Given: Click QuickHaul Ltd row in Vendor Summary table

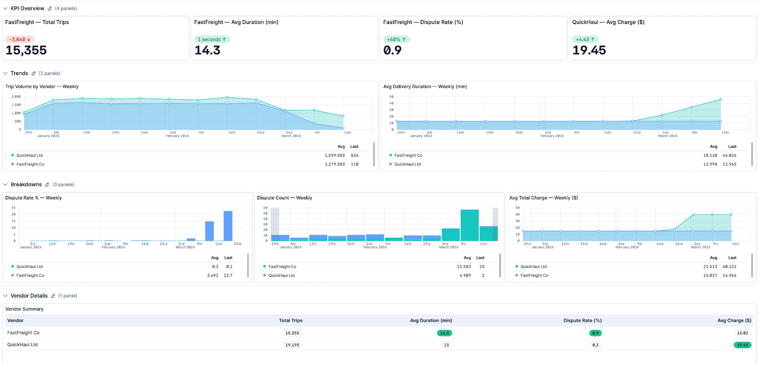Looking at the screenshot, I should click(379, 345).
